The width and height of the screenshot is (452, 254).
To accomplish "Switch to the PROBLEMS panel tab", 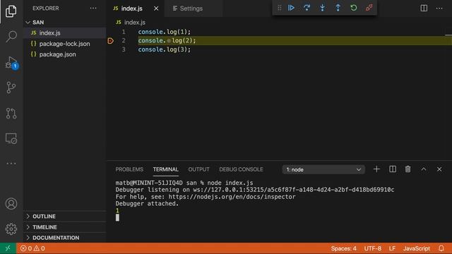I will 129,169.
